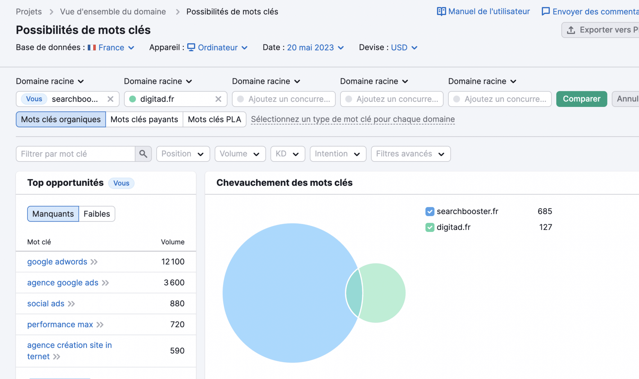
Task: Open the Ordinateur device dropdown
Action: (217, 47)
